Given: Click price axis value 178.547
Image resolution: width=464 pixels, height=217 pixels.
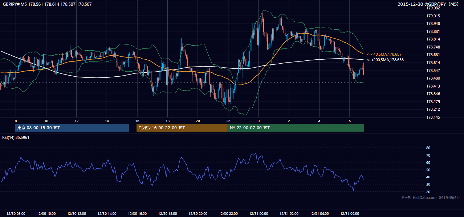Looking at the screenshot, I should [433, 71].
